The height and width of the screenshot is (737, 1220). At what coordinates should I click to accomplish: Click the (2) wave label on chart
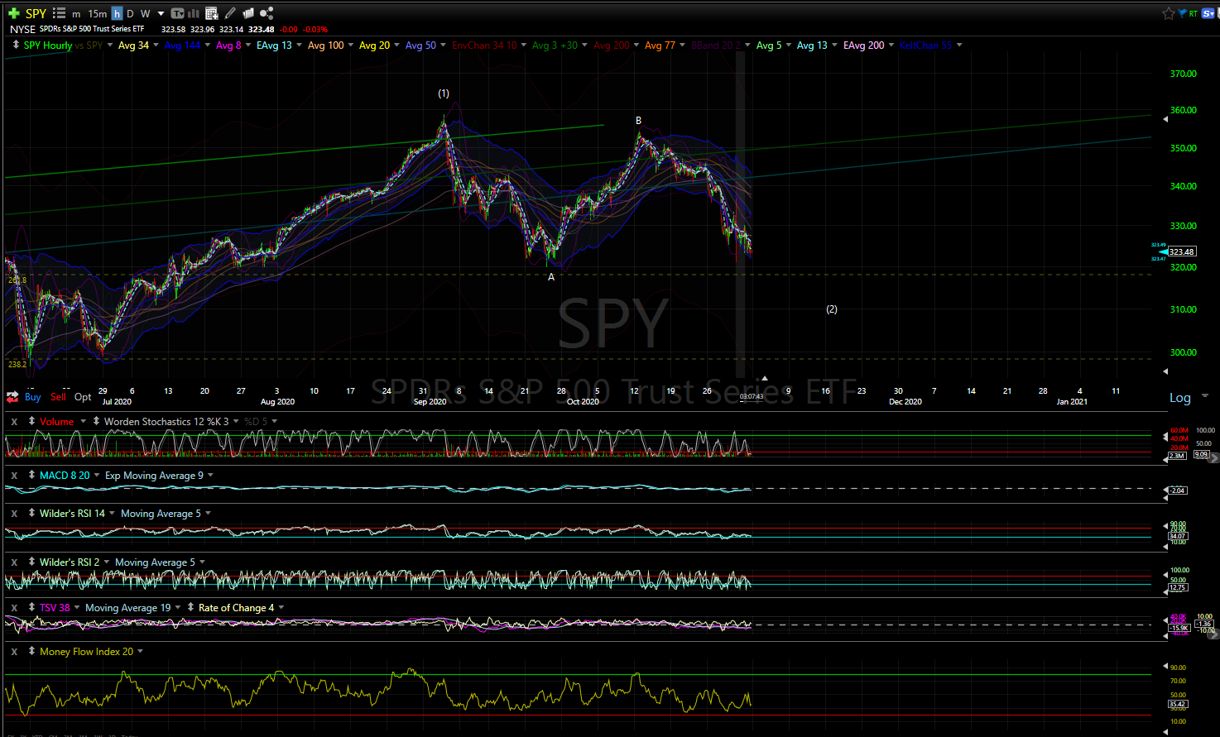coord(832,309)
